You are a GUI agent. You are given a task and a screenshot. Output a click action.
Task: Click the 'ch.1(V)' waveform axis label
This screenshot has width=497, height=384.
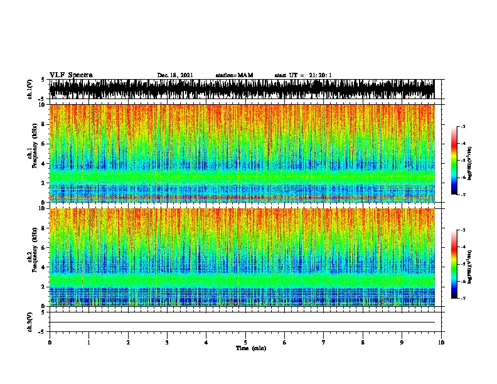(30, 89)
